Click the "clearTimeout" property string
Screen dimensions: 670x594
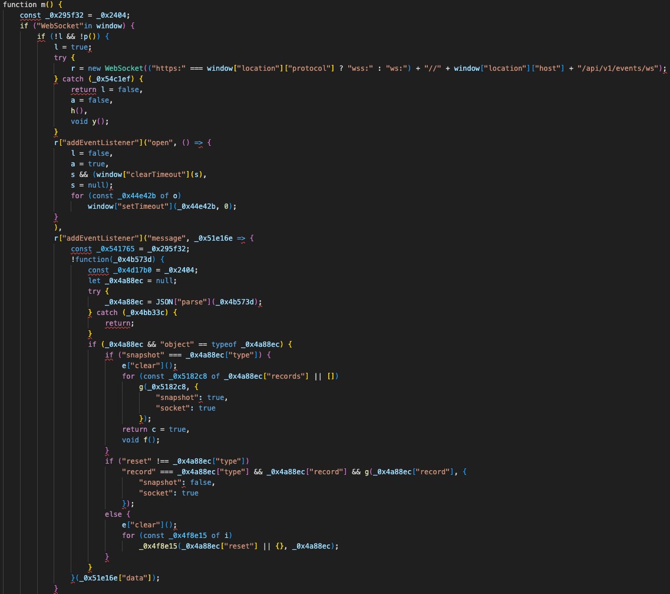[x=156, y=175]
